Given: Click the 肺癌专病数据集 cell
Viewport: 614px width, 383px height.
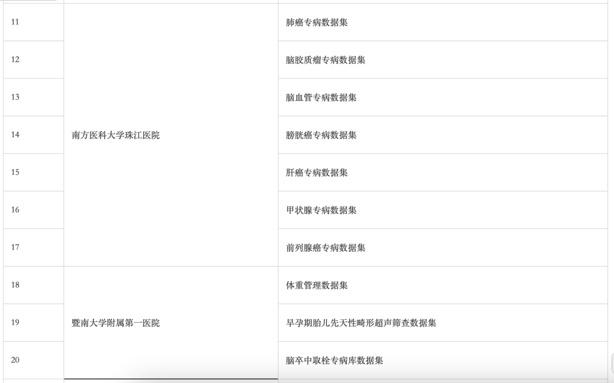Looking at the screenshot, I should click(317, 23).
